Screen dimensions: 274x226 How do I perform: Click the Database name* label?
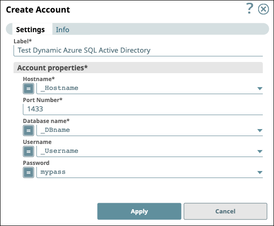click(x=46, y=121)
